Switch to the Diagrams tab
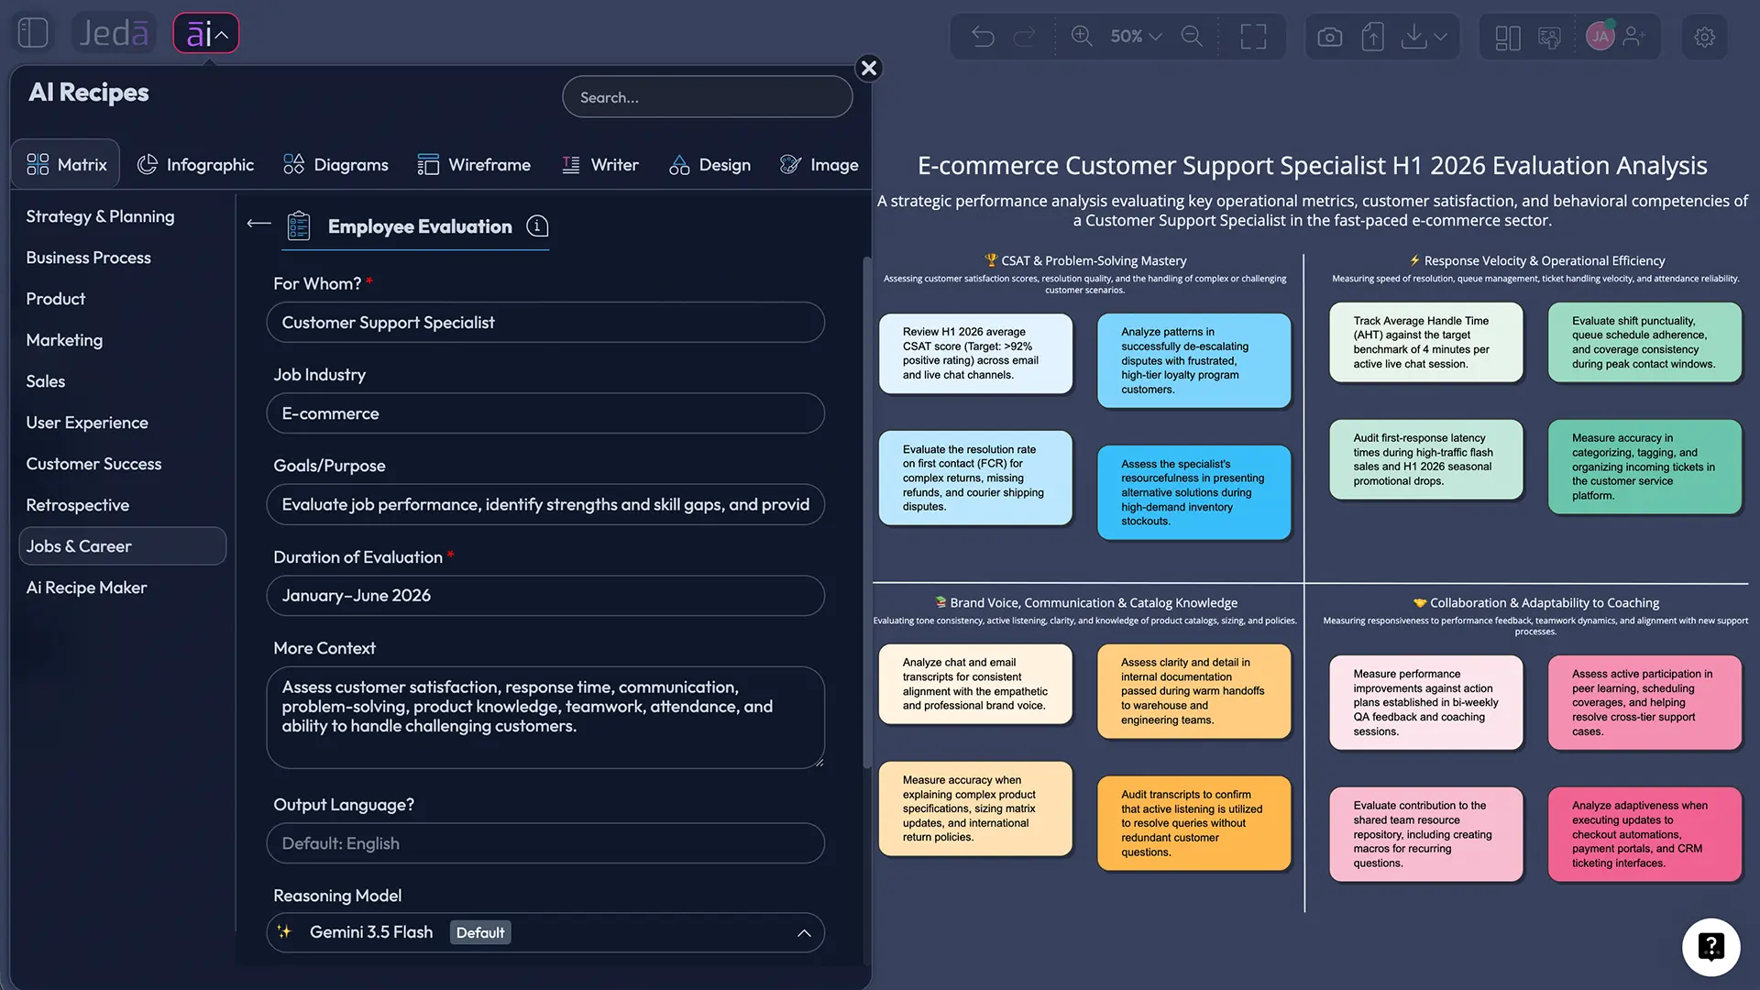The width and height of the screenshot is (1760, 990). tap(335, 164)
